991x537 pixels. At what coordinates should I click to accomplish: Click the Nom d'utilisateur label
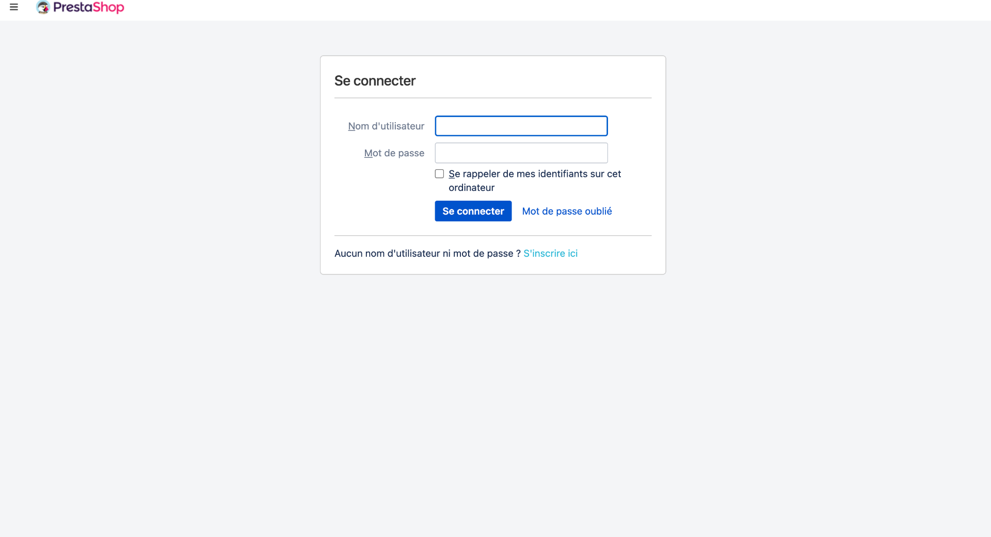tap(386, 126)
